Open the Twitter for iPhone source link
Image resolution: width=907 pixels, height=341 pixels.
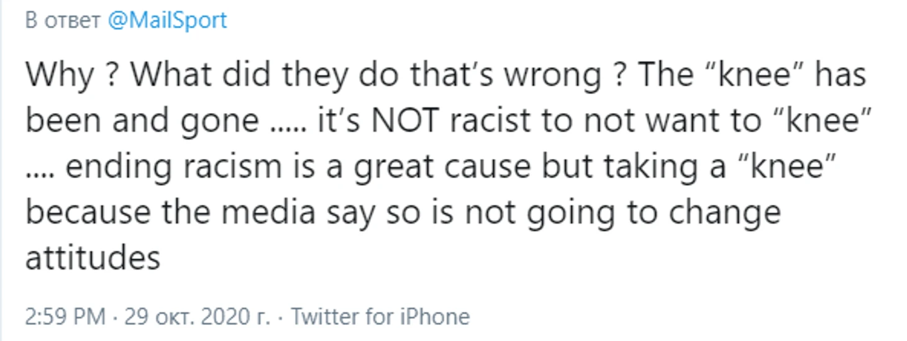pos(380,317)
